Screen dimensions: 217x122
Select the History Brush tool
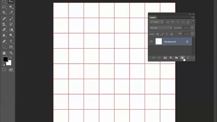coord(11,24)
